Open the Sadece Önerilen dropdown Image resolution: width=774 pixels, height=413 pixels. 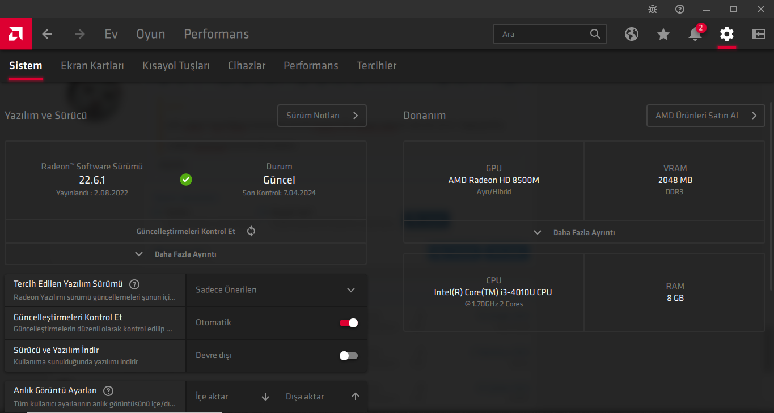276,290
